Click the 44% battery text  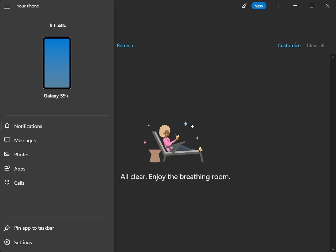[x=61, y=26]
